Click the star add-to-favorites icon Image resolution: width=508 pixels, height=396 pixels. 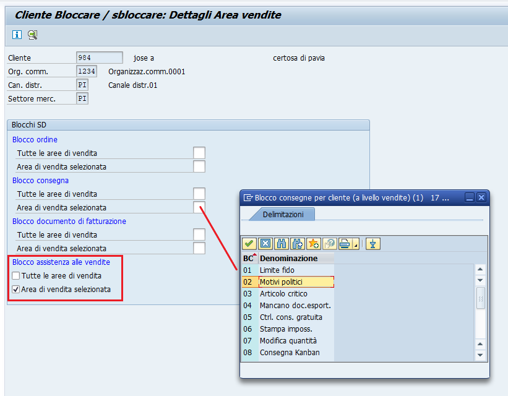313,244
